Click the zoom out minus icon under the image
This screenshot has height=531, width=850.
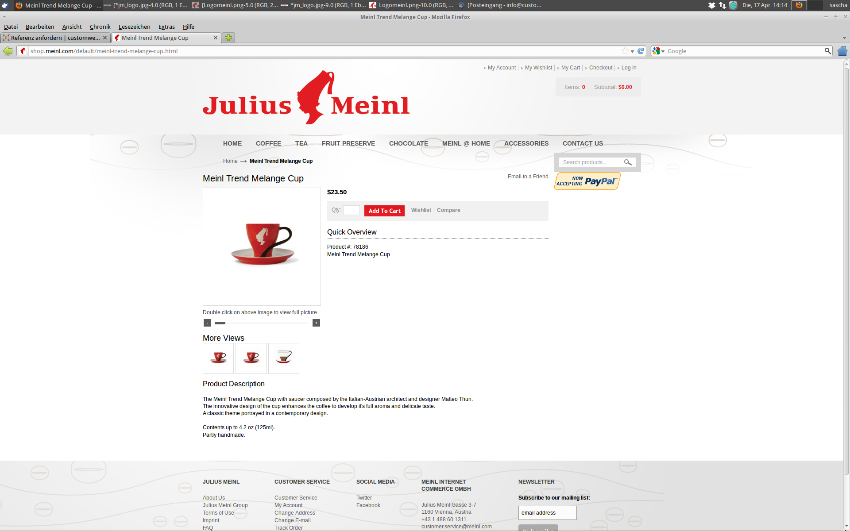point(207,323)
